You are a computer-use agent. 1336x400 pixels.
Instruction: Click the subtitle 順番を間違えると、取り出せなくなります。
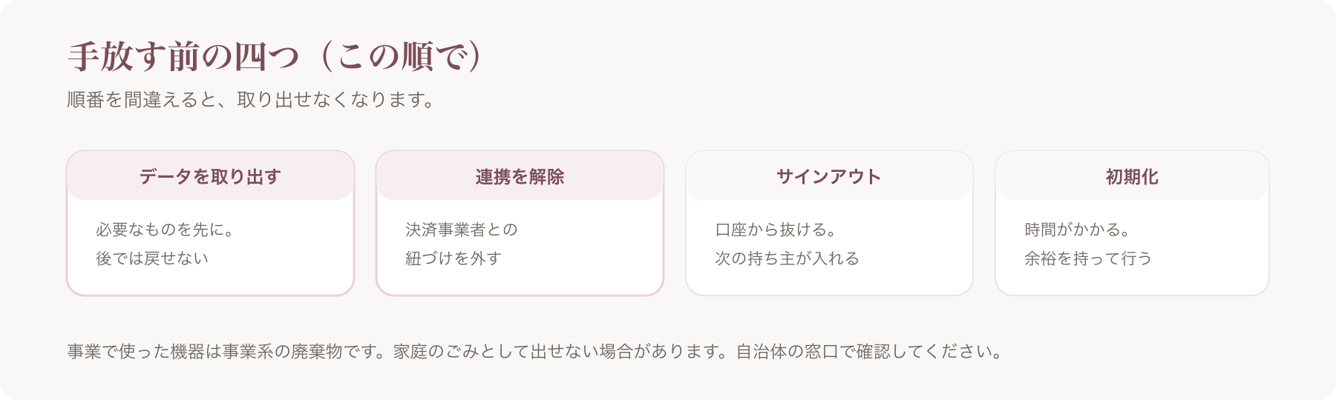pyautogui.click(x=251, y=100)
